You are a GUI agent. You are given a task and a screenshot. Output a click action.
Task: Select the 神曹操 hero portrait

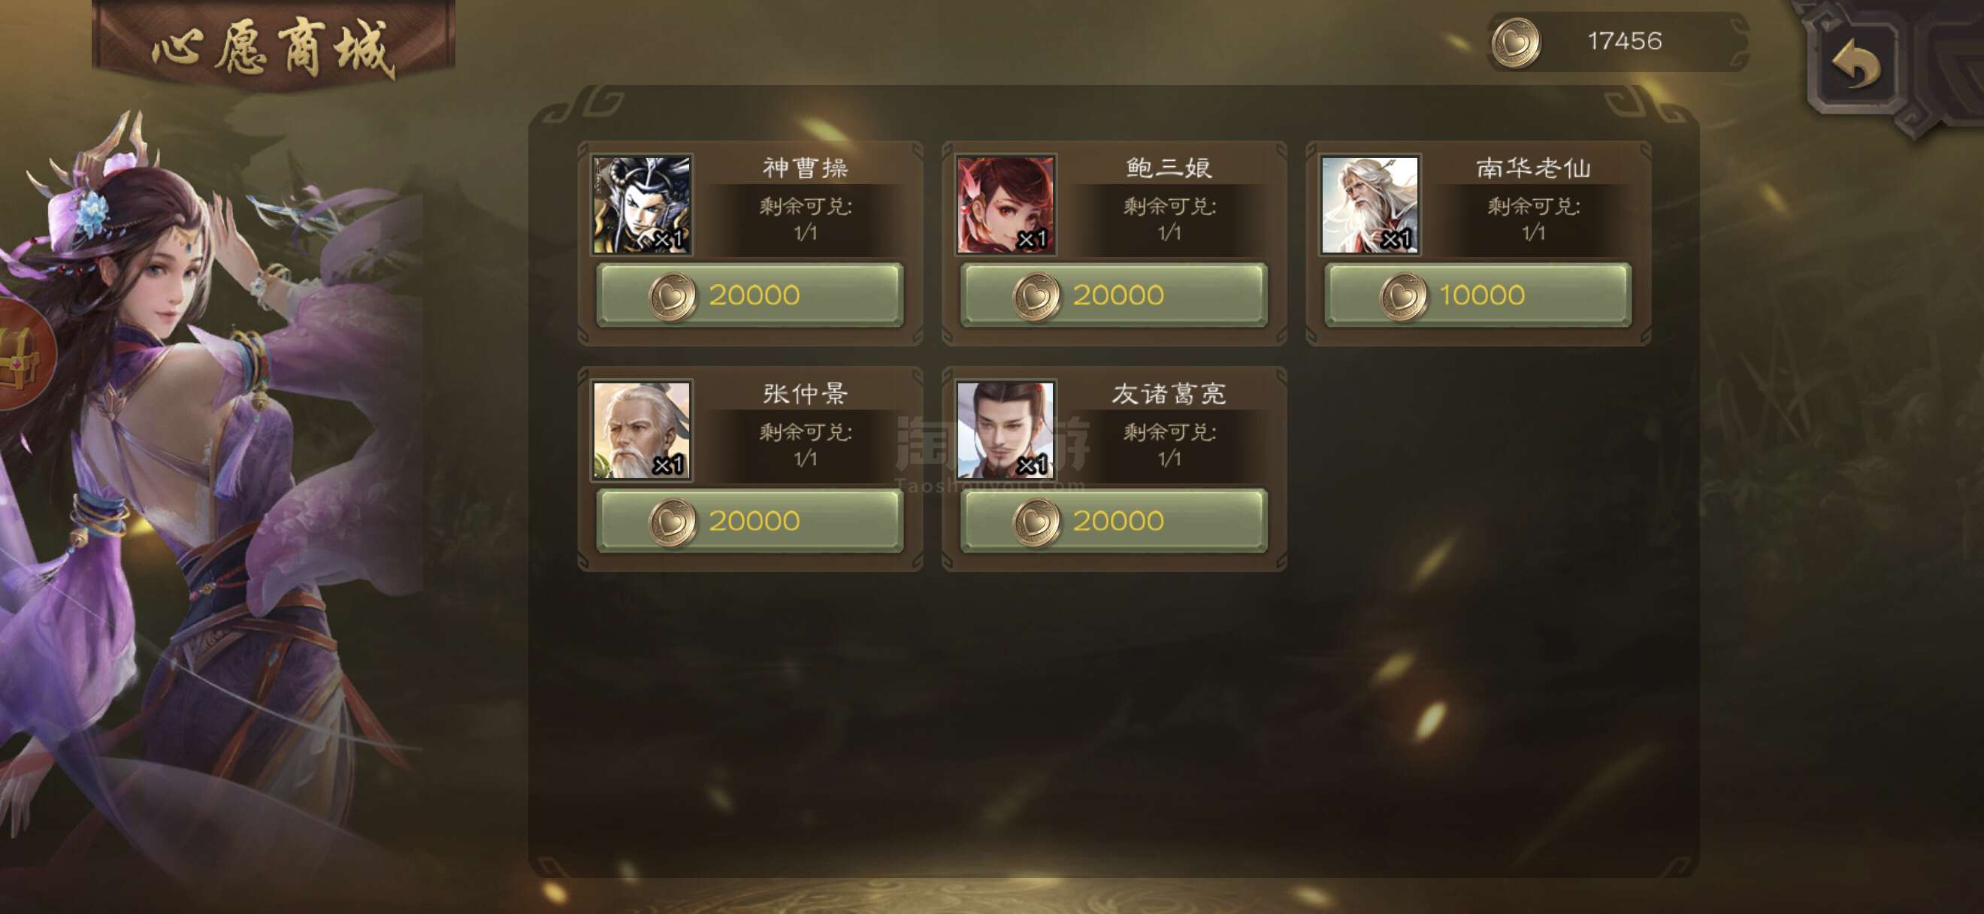point(641,204)
